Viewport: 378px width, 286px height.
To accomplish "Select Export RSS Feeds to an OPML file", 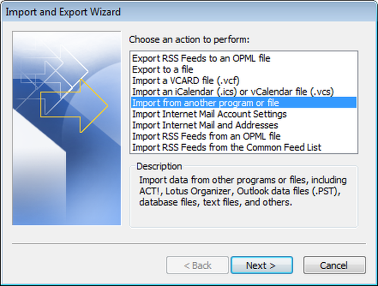I will [x=244, y=58].
